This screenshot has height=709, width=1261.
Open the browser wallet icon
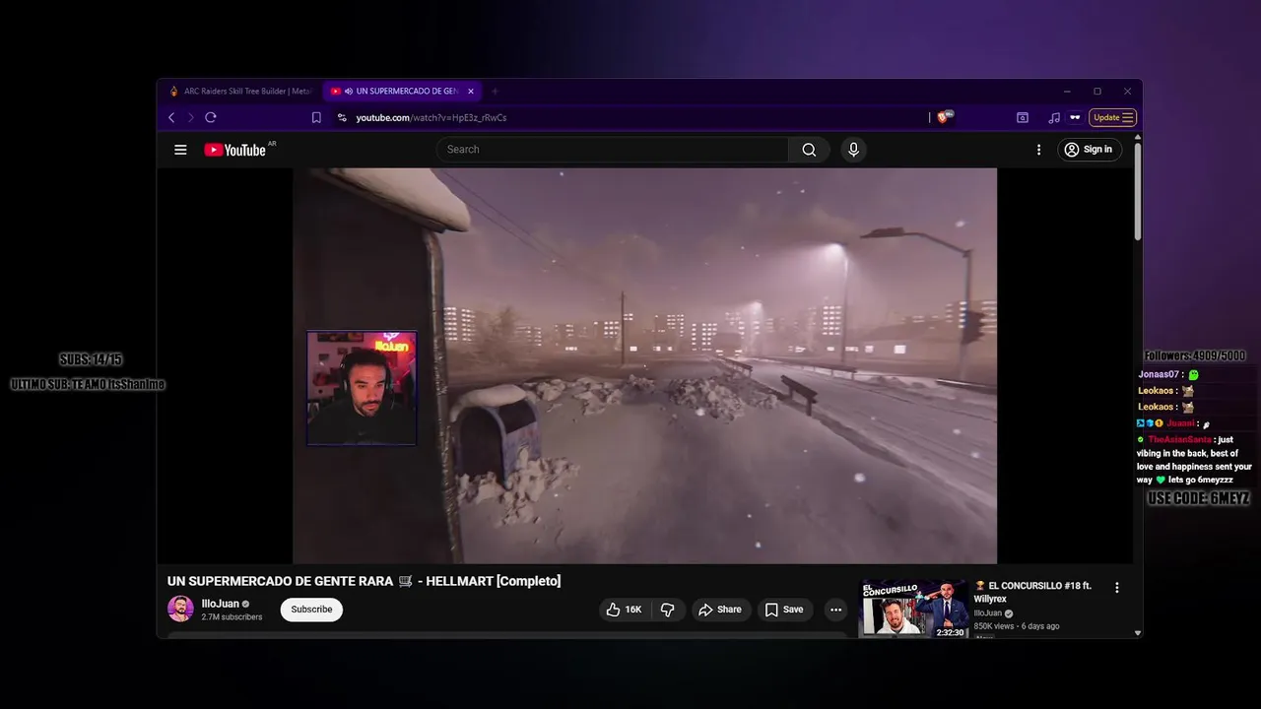pyautogui.click(x=1023, y=117)
